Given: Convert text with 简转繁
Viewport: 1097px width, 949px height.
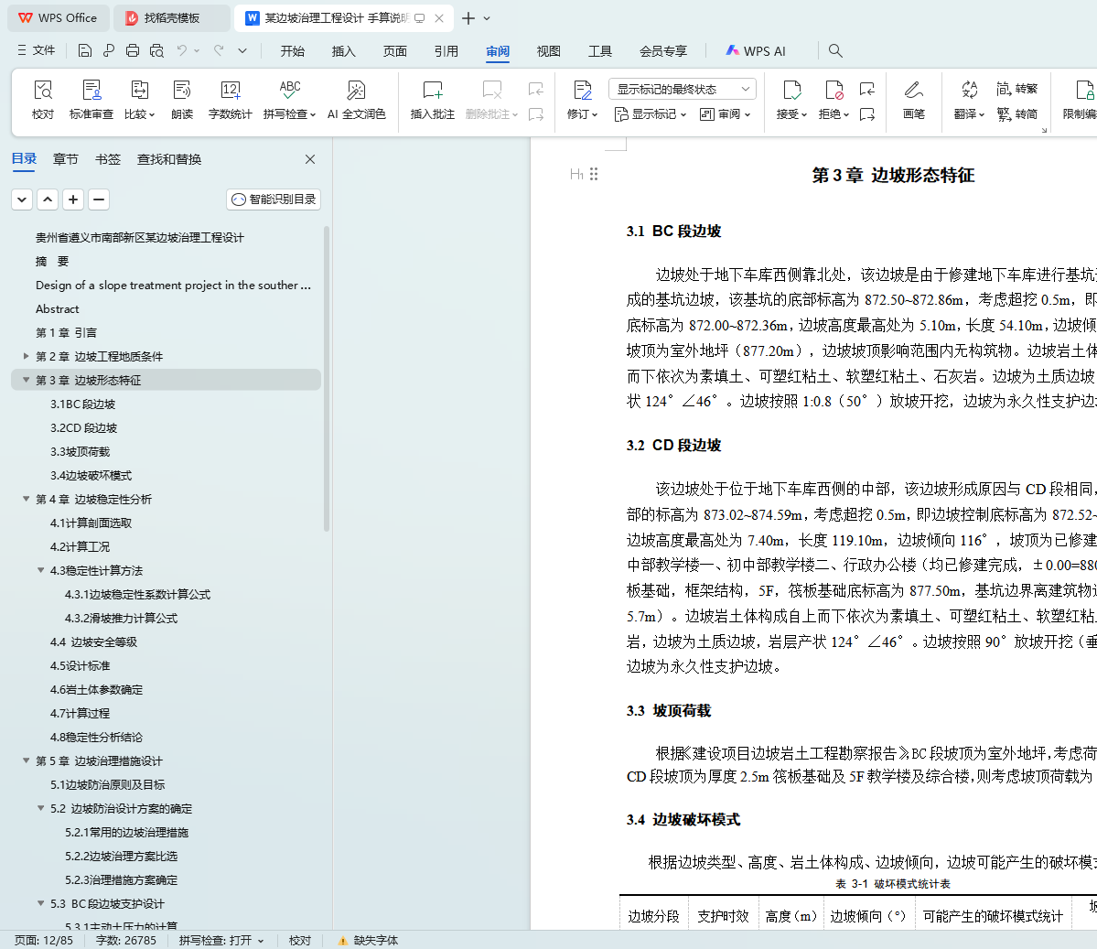Looking at the screenshot, I should pyautogui.click(x=1017, y=89).
